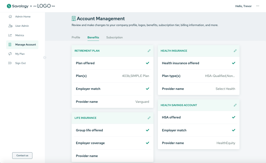This screenshot has width=266, height=163.
Task: Edit the Retirement Plan with the pencil icon
Action: point(149,51)
